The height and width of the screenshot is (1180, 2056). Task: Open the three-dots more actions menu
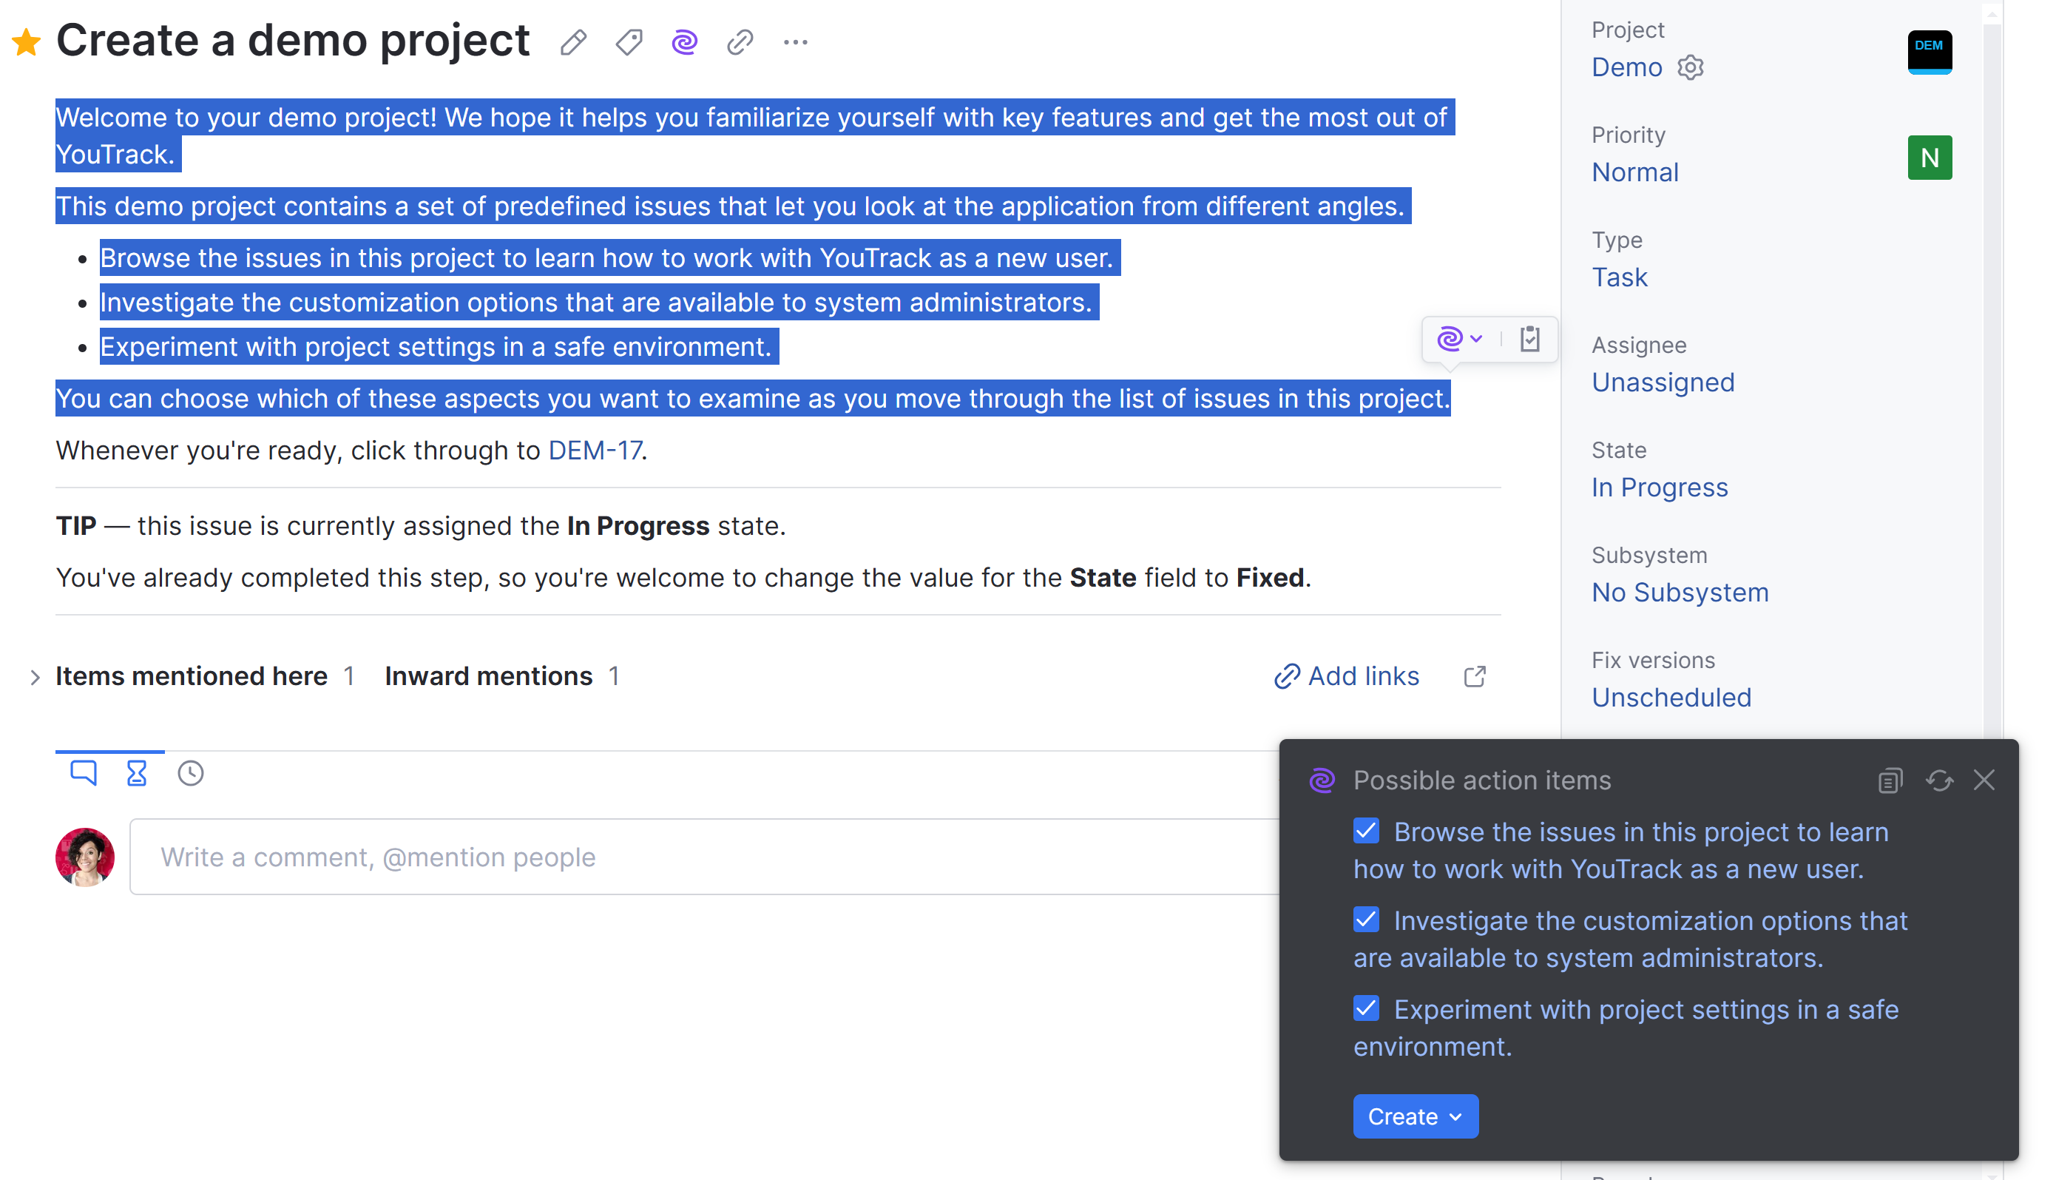[x=796, y=42]
